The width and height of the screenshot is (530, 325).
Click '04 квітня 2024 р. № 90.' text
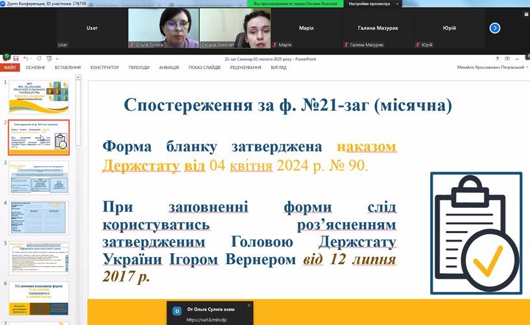(289, 165)
